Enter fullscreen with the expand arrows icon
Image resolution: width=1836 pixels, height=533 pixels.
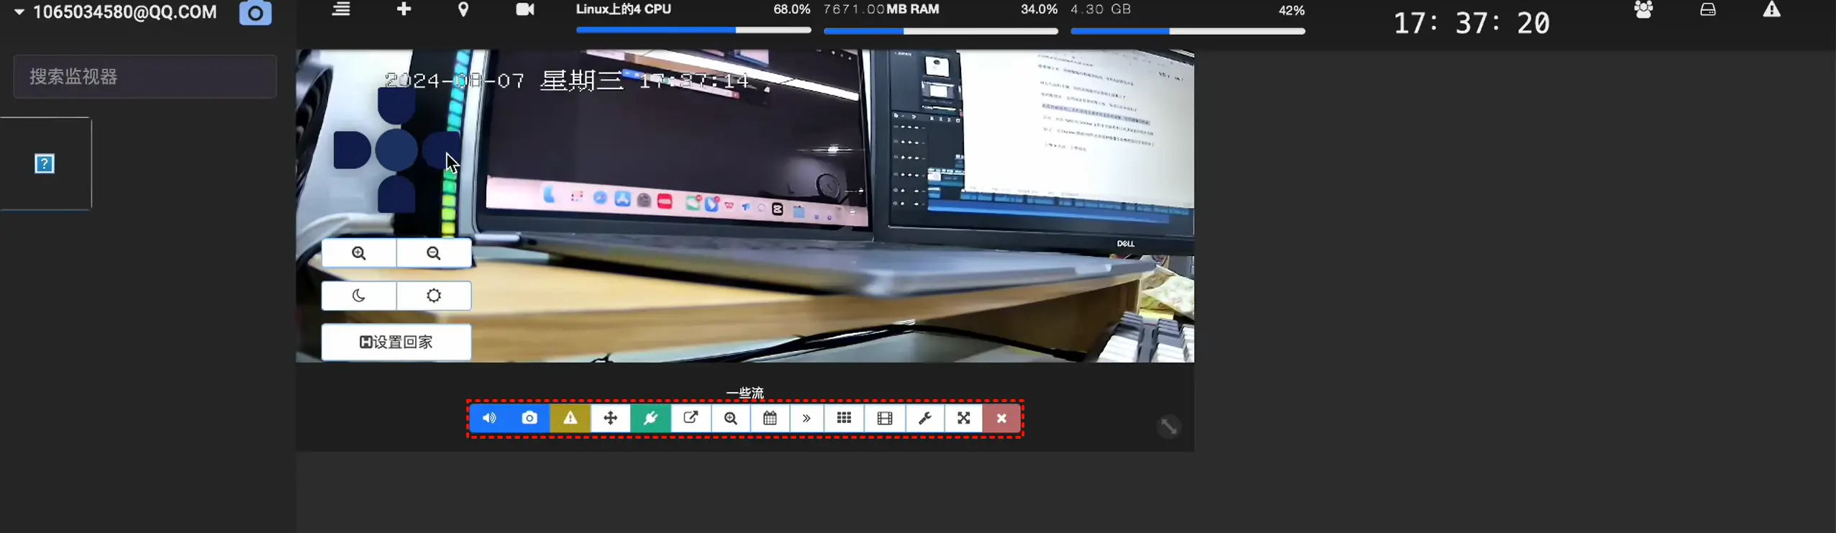[x=964, y=418]
